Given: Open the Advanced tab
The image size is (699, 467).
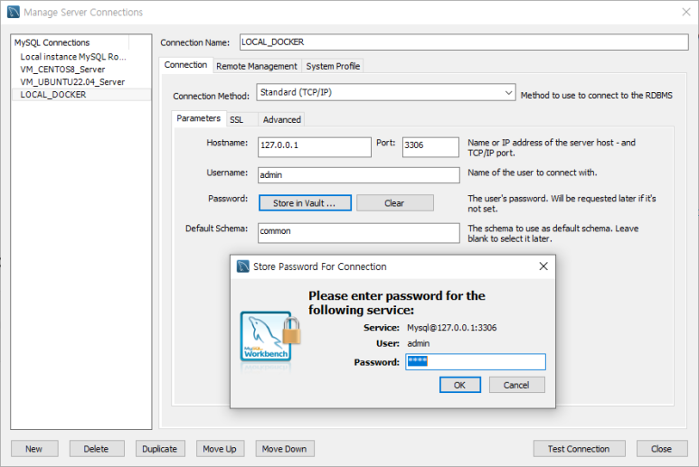Looking at the screenshot, I should point(282,120).
